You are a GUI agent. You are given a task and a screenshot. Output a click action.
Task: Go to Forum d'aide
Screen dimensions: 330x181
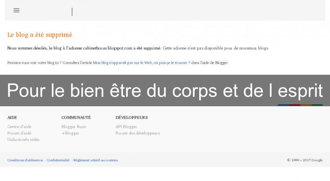coord(19,133)
